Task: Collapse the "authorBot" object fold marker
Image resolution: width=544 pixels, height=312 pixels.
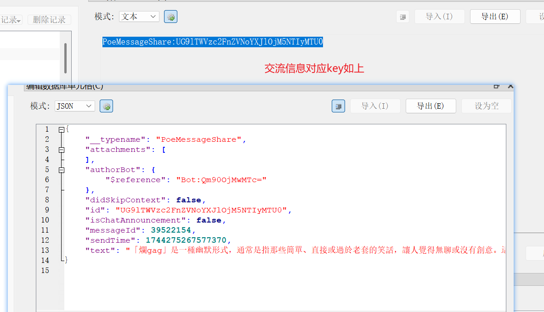Action: [62, 170]
